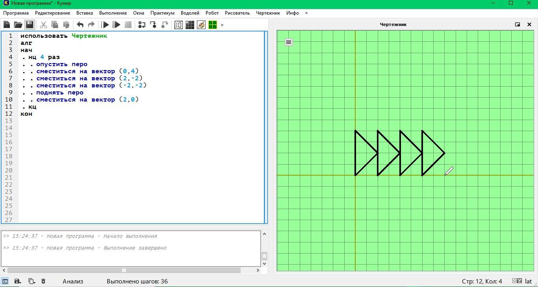
Task: Run the program in blind mode
Action: coord(117,25)
